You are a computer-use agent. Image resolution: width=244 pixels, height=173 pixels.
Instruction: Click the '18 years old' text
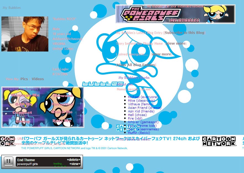coord(62,34)
